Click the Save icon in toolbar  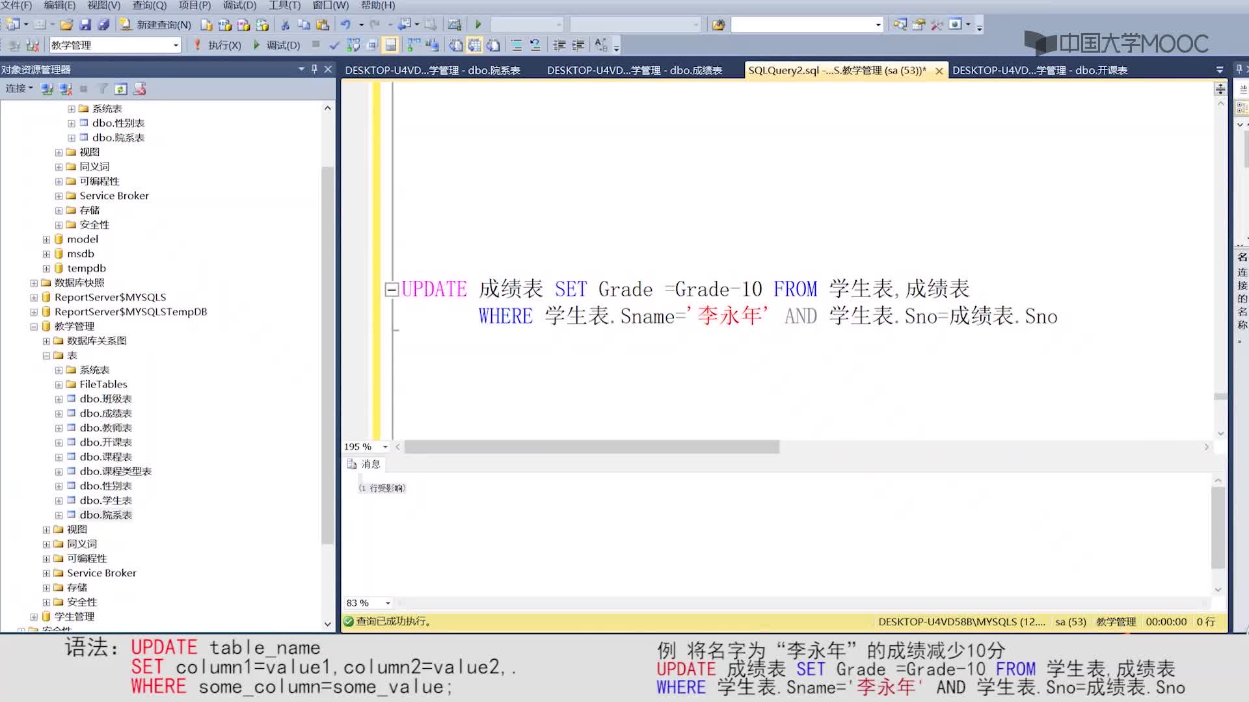(x=85, y=25)
